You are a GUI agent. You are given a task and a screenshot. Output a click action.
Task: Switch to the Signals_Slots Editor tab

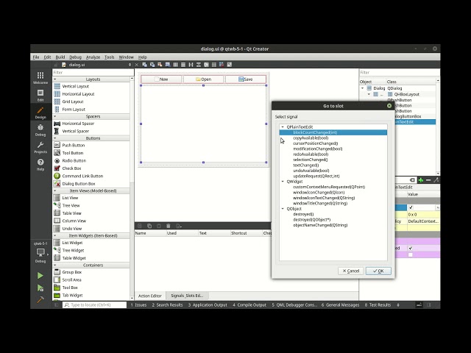pos(187,296)
